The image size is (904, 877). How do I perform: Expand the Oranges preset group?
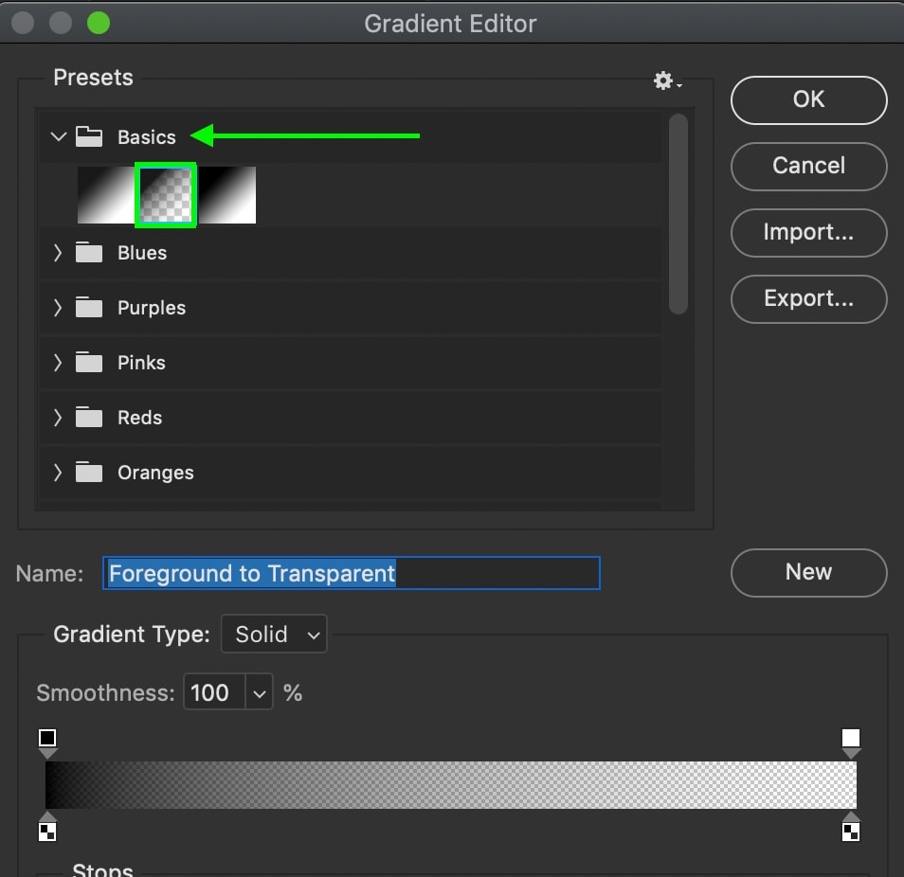[58, 473]
